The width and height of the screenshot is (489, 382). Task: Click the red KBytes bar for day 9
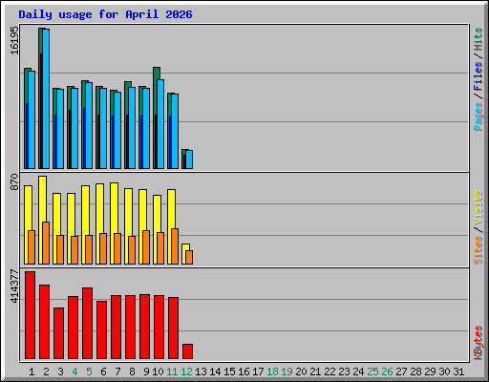tap(144, 327)
